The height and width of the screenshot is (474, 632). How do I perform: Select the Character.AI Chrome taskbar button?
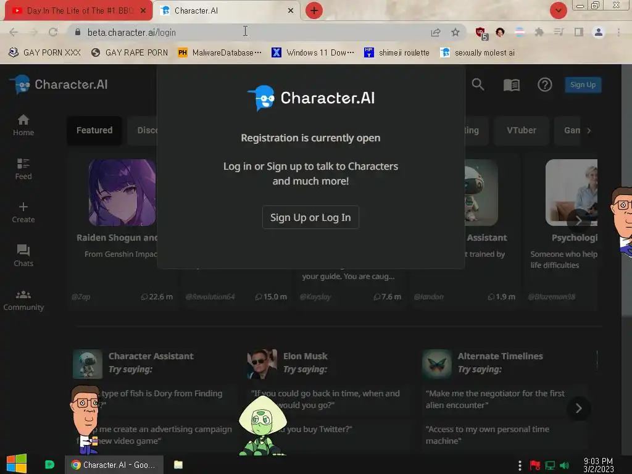(114, 465)
